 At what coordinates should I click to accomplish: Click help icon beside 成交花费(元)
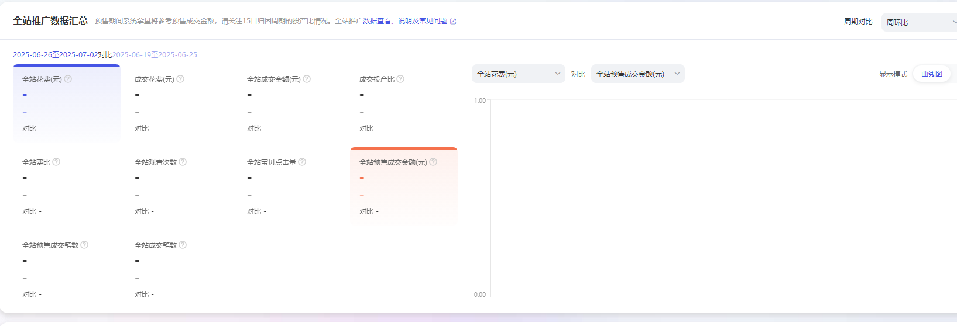[x=180, y=79]
